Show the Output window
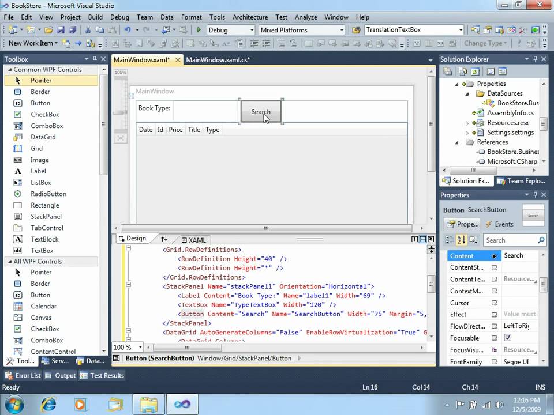This screenshot has height=415, width=554. 61,375
